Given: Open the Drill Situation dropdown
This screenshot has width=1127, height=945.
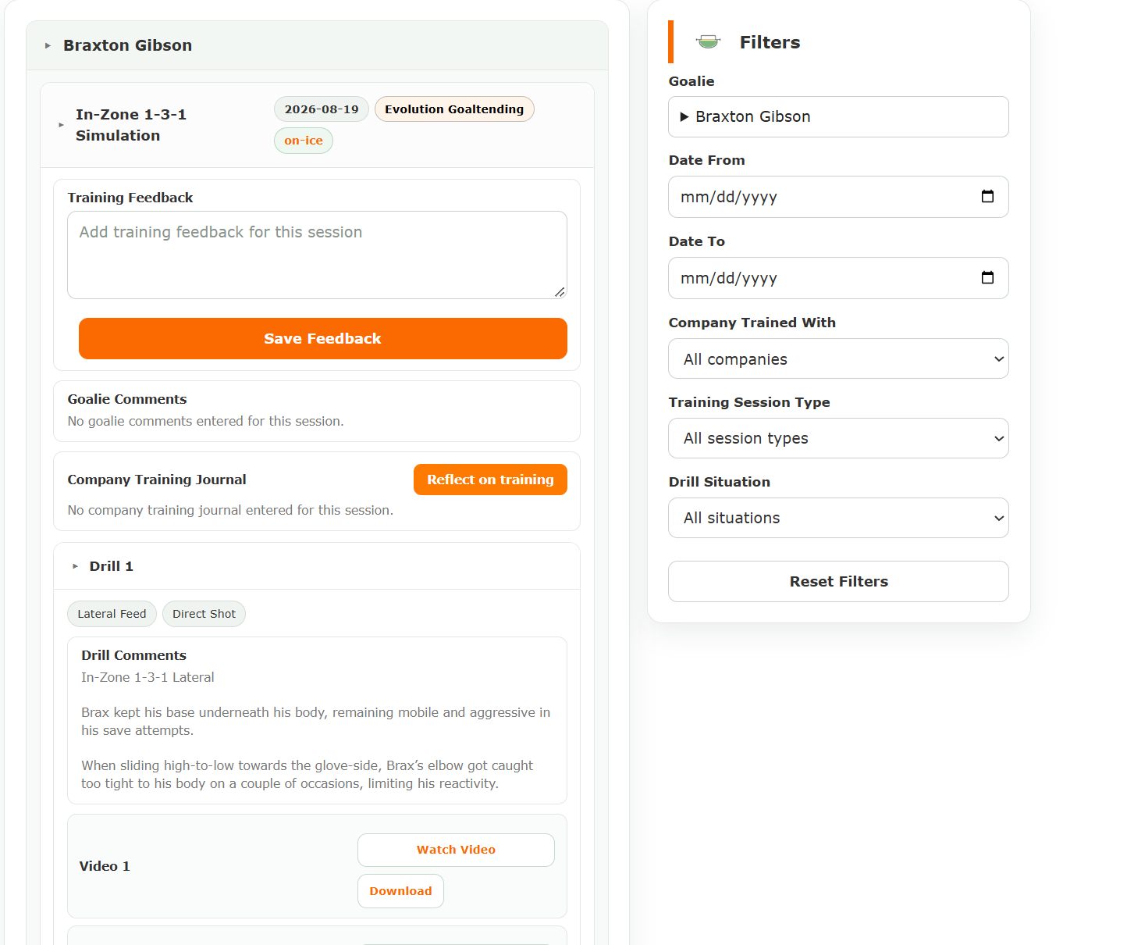Looking at the screenshot, I should click(x=838, y=518).
